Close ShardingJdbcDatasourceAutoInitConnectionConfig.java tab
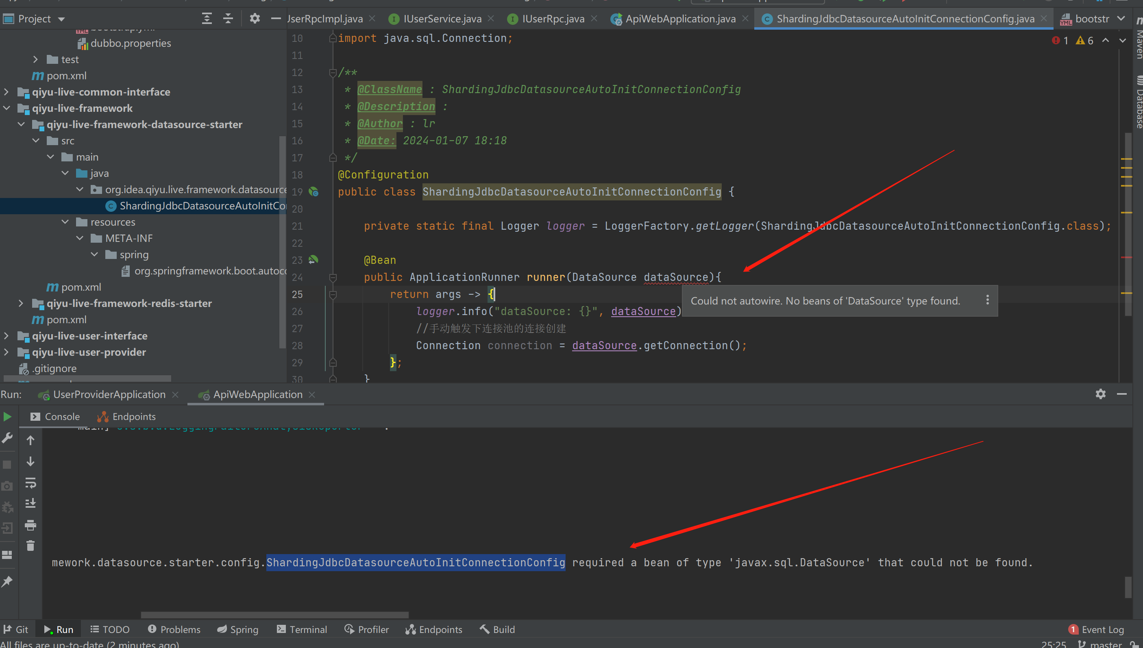Screen dimensions: 1143x648 1044,19
